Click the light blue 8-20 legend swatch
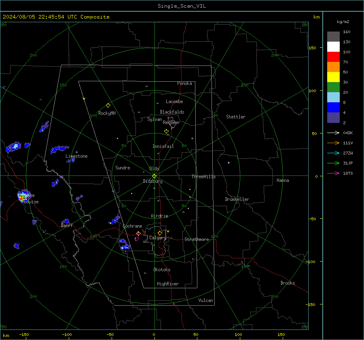Image resolution: width=364 pixels, height=340 pixels. [x=333, y=97]
